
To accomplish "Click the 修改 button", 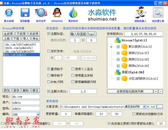I will click(x=16, y=90).
